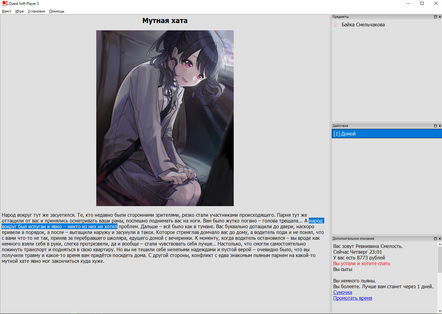Open the Игра menu
The width and height of the screenshot is (442, 314).
click(x=19, y=11)
